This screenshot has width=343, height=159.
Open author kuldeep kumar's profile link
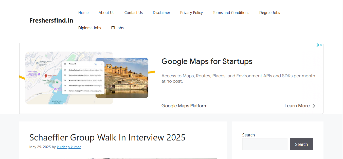tap(69, 147)
